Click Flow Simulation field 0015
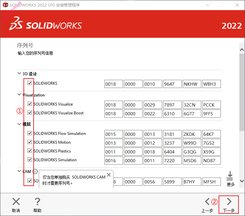 point(114,134)
